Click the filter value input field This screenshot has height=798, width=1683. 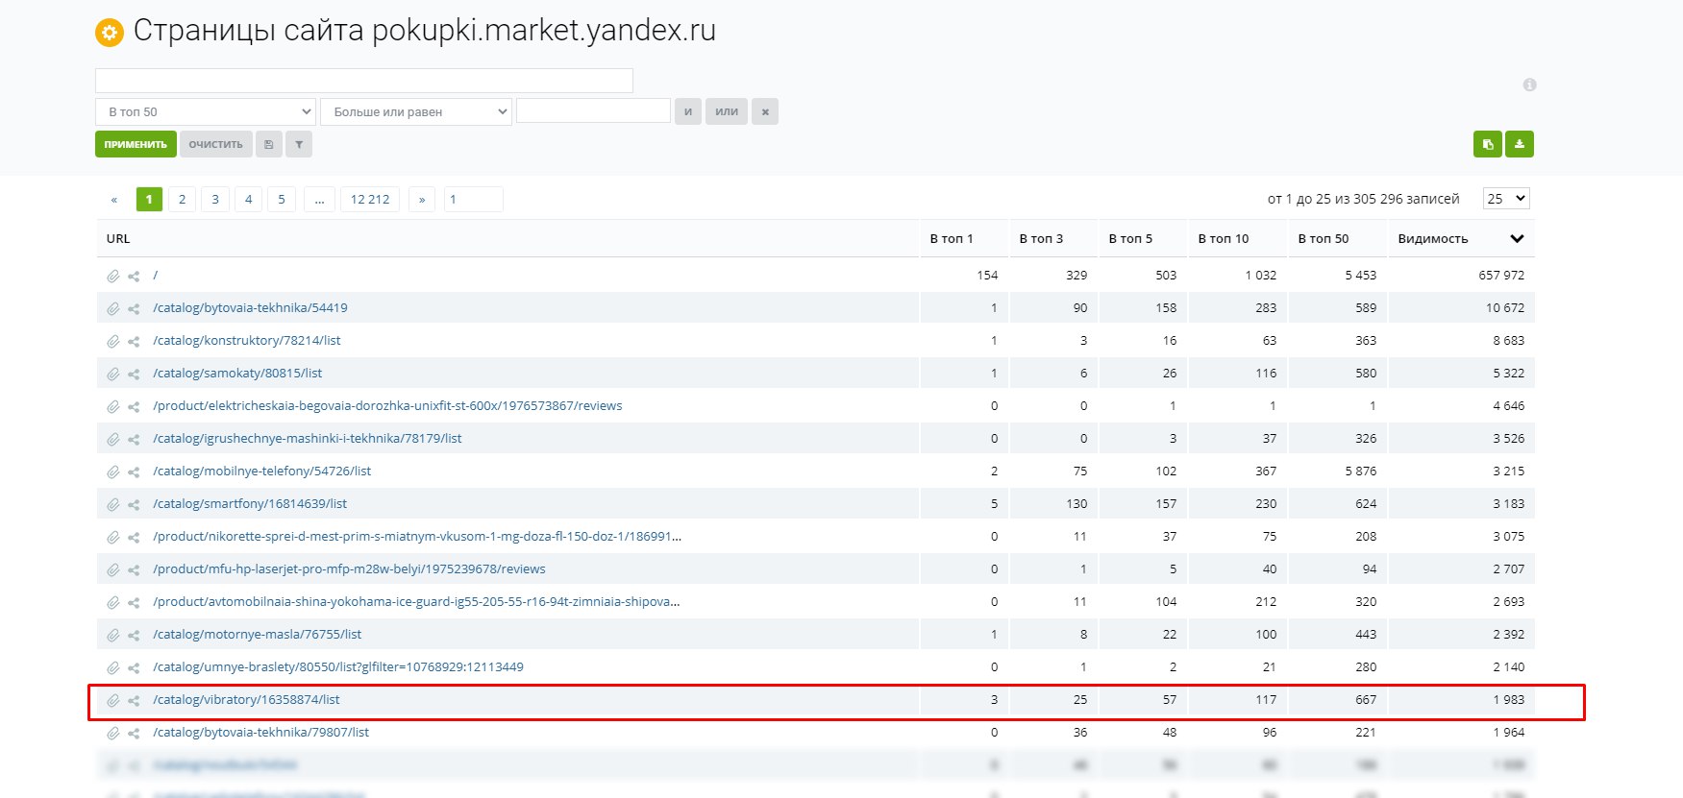point(593,110)
